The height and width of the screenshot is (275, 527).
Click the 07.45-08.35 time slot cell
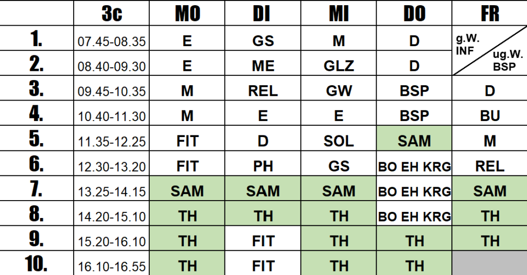click(112, 38)
